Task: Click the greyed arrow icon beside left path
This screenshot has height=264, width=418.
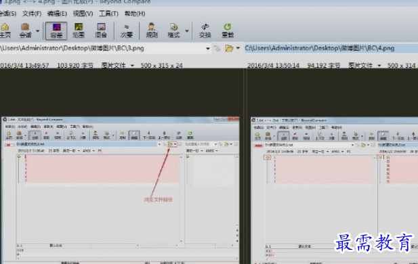Action: click(x=217, y=49)
